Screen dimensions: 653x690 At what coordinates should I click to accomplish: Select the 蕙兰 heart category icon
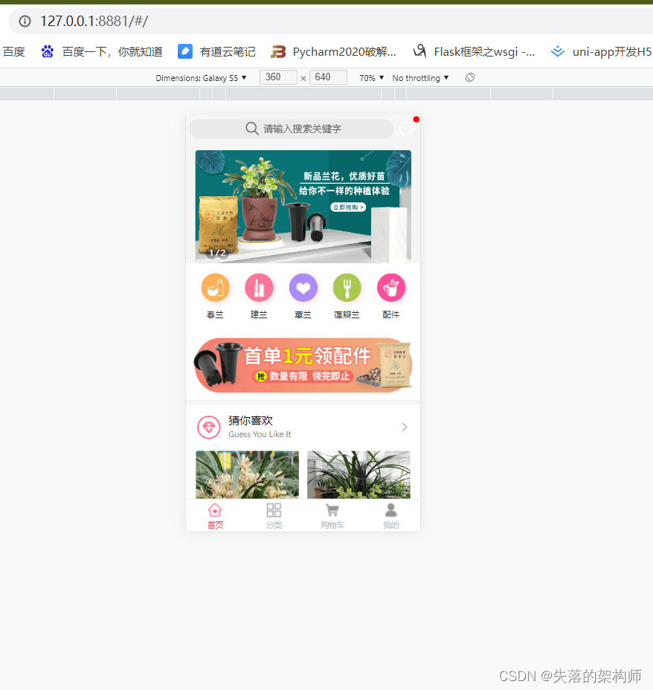pyautogui.click(x=303, y=288)
